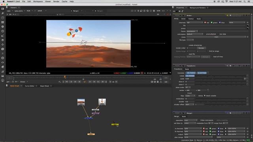Open the Time nodes (clock) toolbar menu

tap(3, 18)
